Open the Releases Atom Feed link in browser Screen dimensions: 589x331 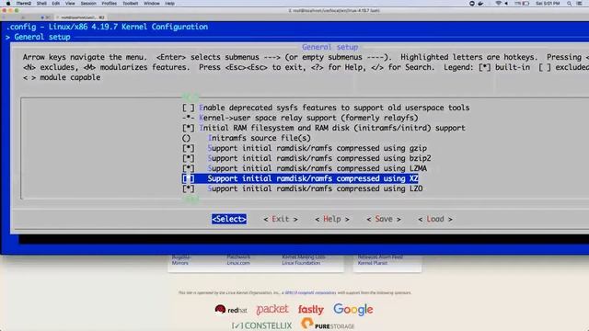coord(380,257)
